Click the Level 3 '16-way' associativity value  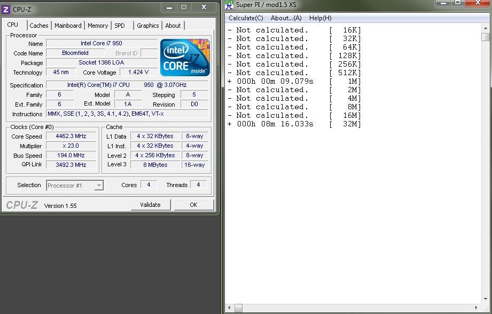(x=194, y=165)
